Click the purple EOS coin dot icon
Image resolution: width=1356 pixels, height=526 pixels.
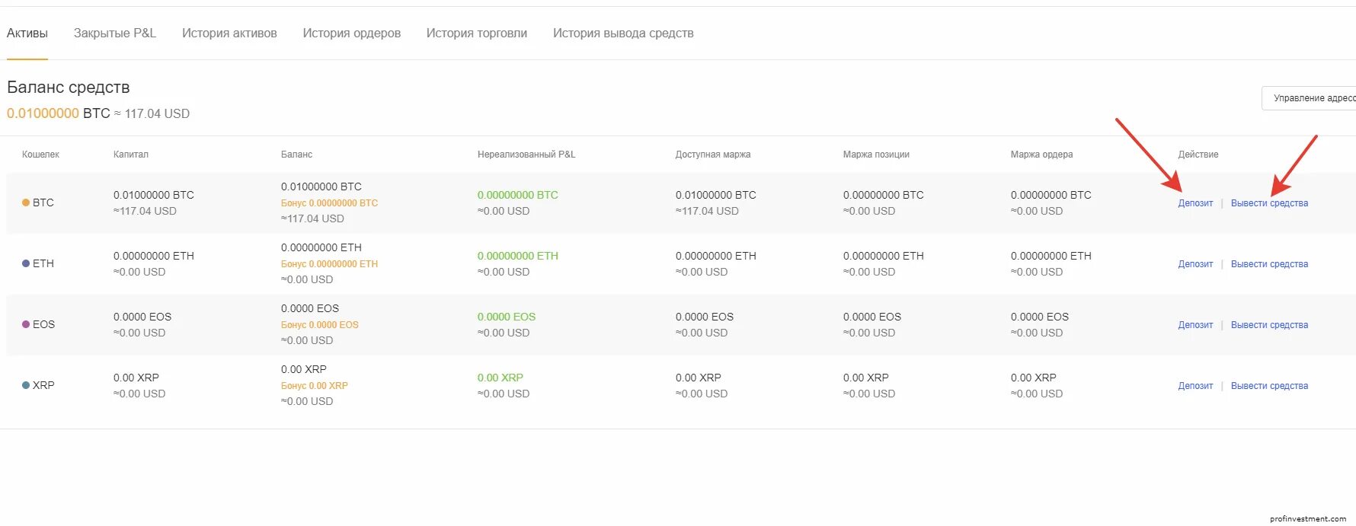pos(26,324)
